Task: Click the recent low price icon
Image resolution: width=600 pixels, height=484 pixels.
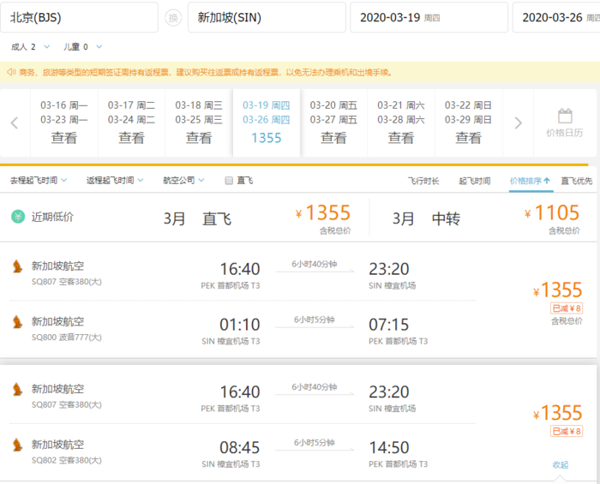Action: 17,218
